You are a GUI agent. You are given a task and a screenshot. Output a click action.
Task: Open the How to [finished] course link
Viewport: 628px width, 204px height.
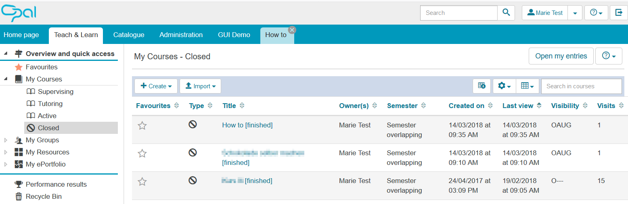pos(247,125)
